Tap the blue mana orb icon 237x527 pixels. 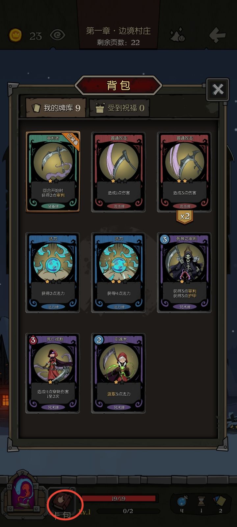182,502
